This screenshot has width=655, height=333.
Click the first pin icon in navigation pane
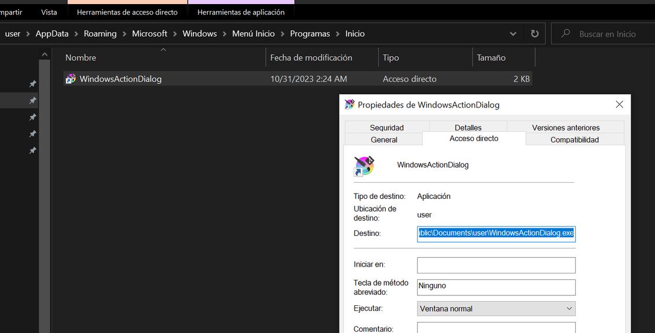tap(32, 84)
